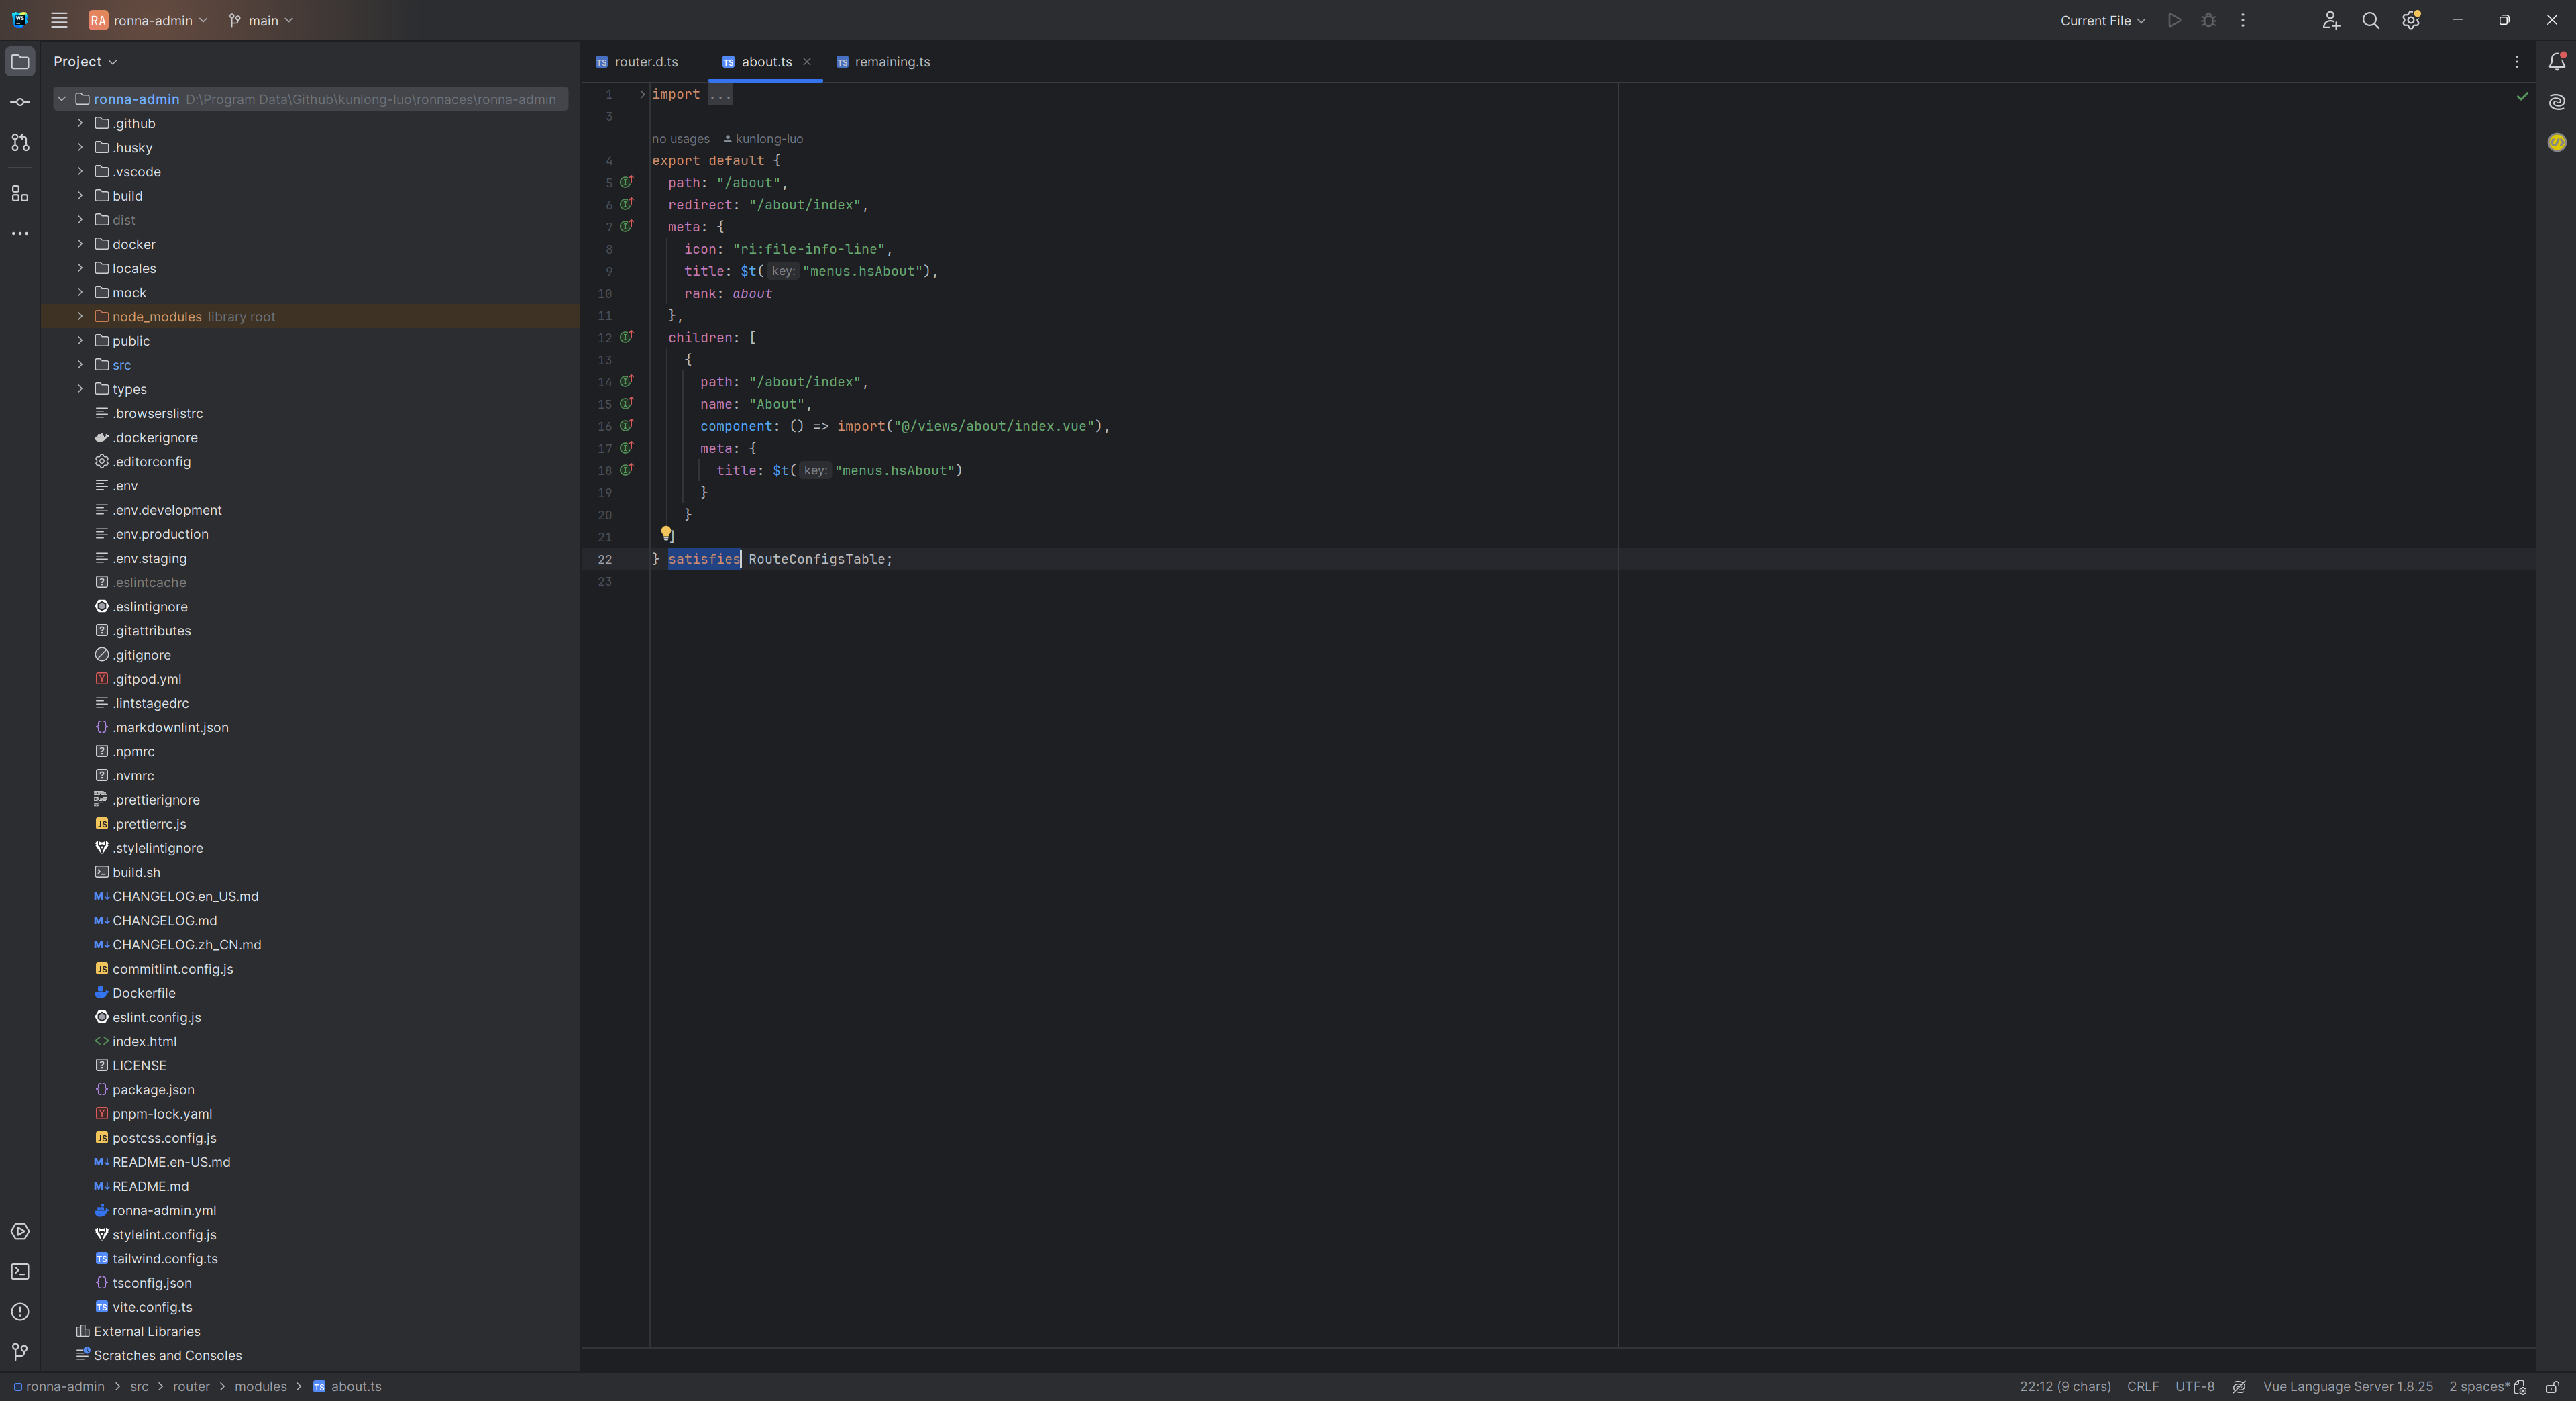The height and width of the screenshot is (1401, 2576).
Task: Open Code With Me icon
Action: coord(2331,20)
